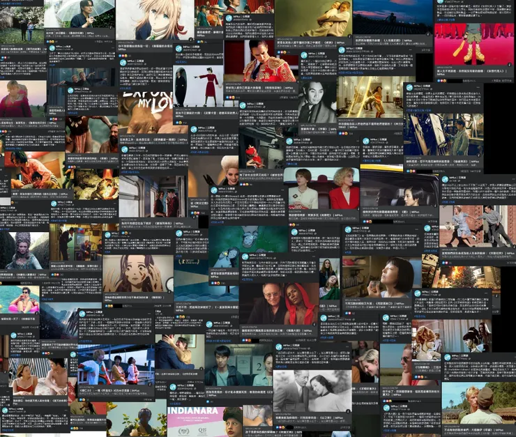The image size is (516, 437).
Task: Open three-dot menu above two women in car
Action: pyautogui.click(x=356, y=141)
